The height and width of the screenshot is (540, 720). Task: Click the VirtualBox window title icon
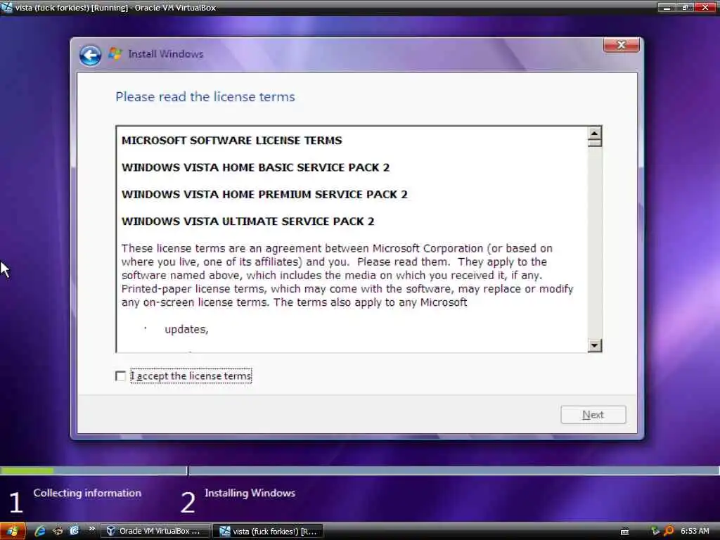pyautogui.click(x=7, y=7)
